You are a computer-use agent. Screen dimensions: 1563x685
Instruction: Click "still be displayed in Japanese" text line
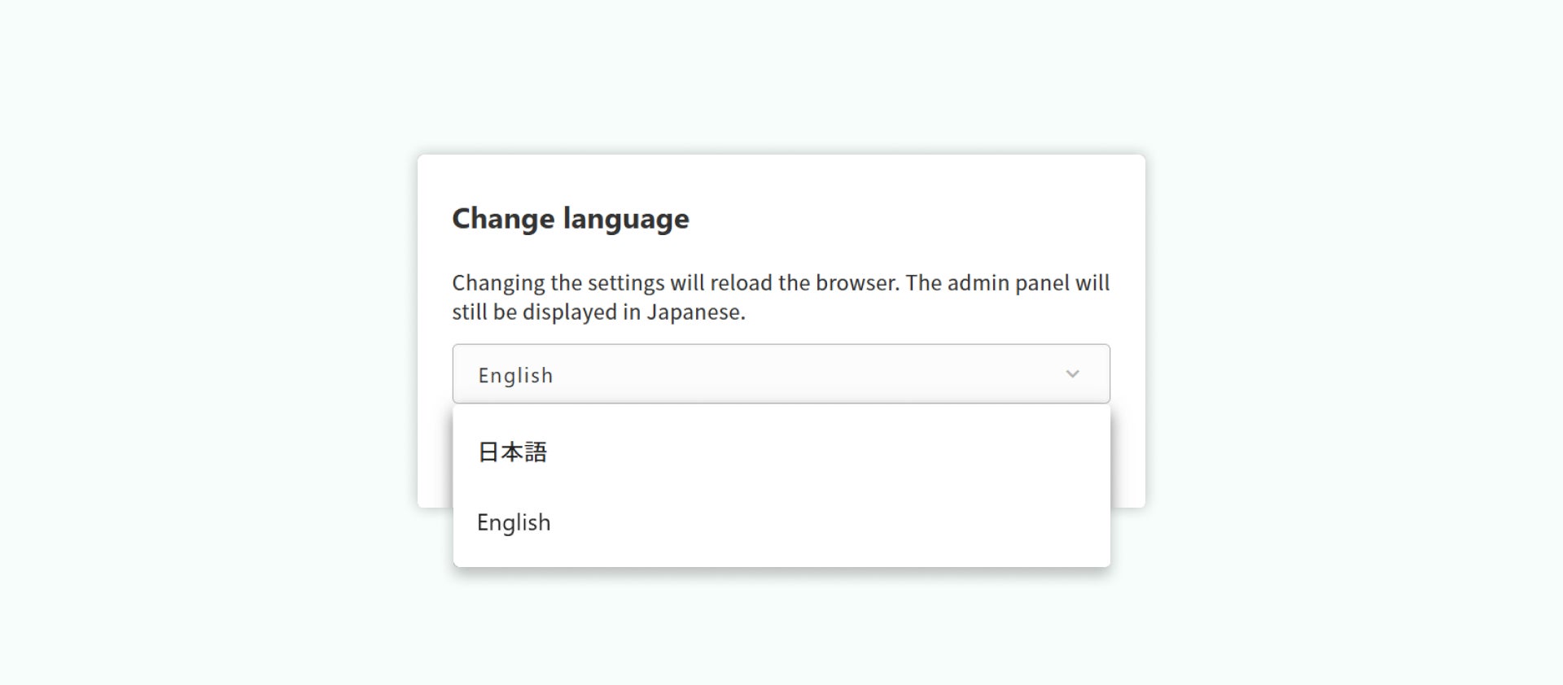[x=598, y=312]
